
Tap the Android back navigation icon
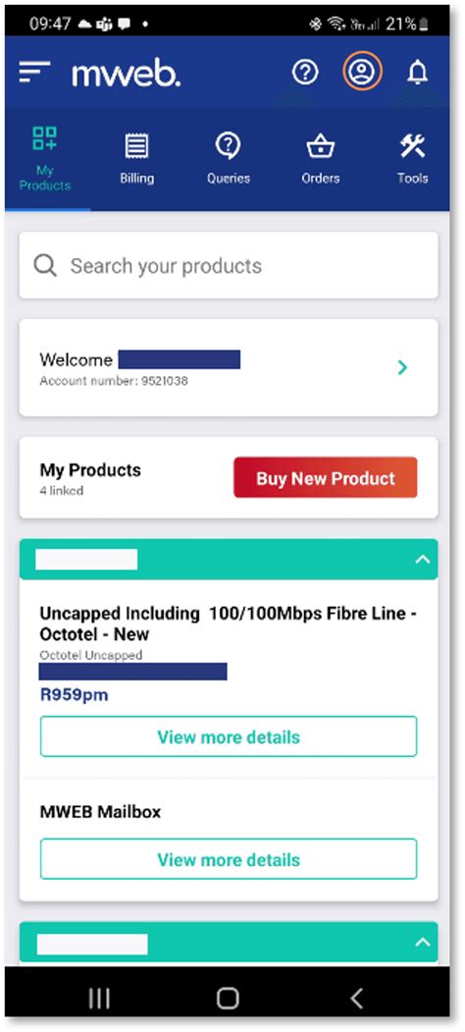[x=356, y=999]
